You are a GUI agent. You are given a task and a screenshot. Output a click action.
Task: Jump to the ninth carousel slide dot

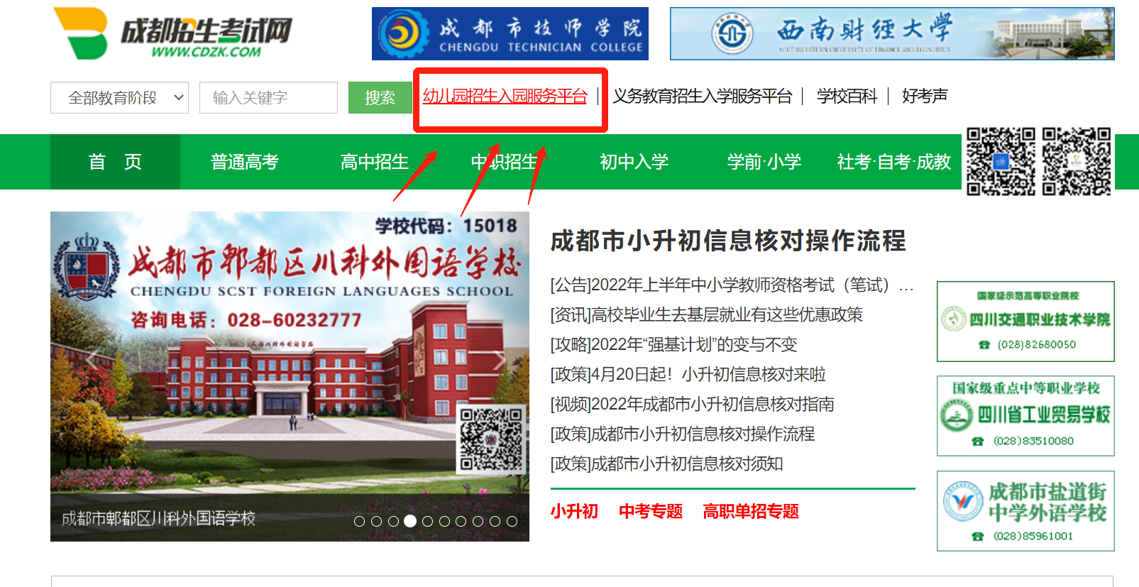495,521
